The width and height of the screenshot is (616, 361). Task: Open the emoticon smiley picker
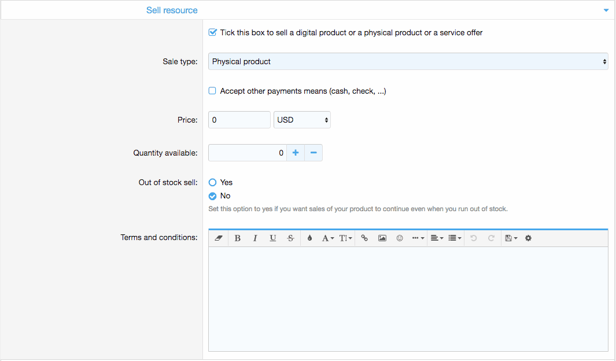(x=400, y=238)
